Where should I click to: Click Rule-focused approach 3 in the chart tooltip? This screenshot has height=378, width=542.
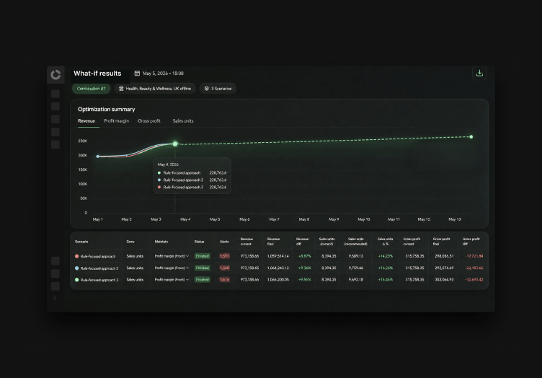[x=183, y=187]
